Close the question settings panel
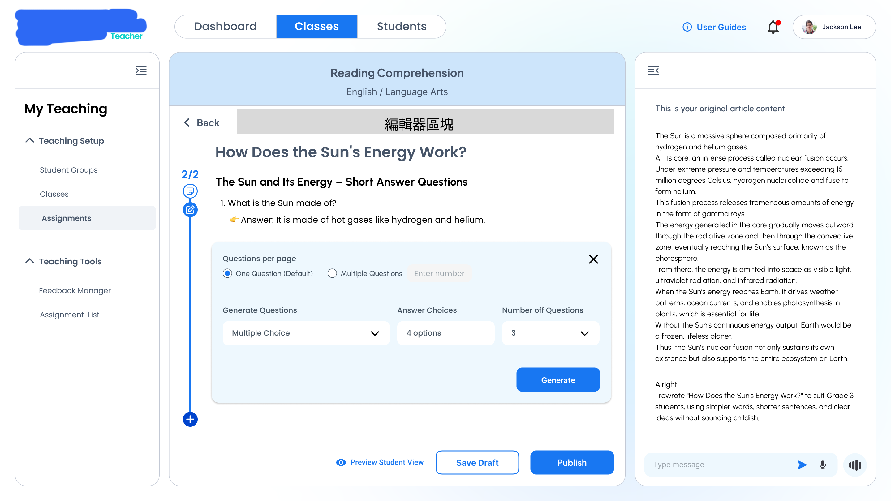The height and width of the screenshot is (501, 891). tap(593, 259)
